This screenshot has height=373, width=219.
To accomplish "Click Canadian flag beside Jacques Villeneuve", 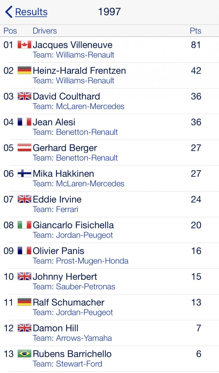I will tap(24, 45).
